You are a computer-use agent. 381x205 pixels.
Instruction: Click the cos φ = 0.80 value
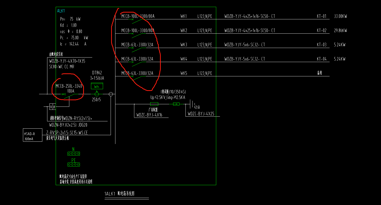(x=71, y=32)
